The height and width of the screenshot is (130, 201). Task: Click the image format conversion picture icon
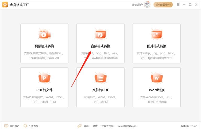[x=157, y=34]
